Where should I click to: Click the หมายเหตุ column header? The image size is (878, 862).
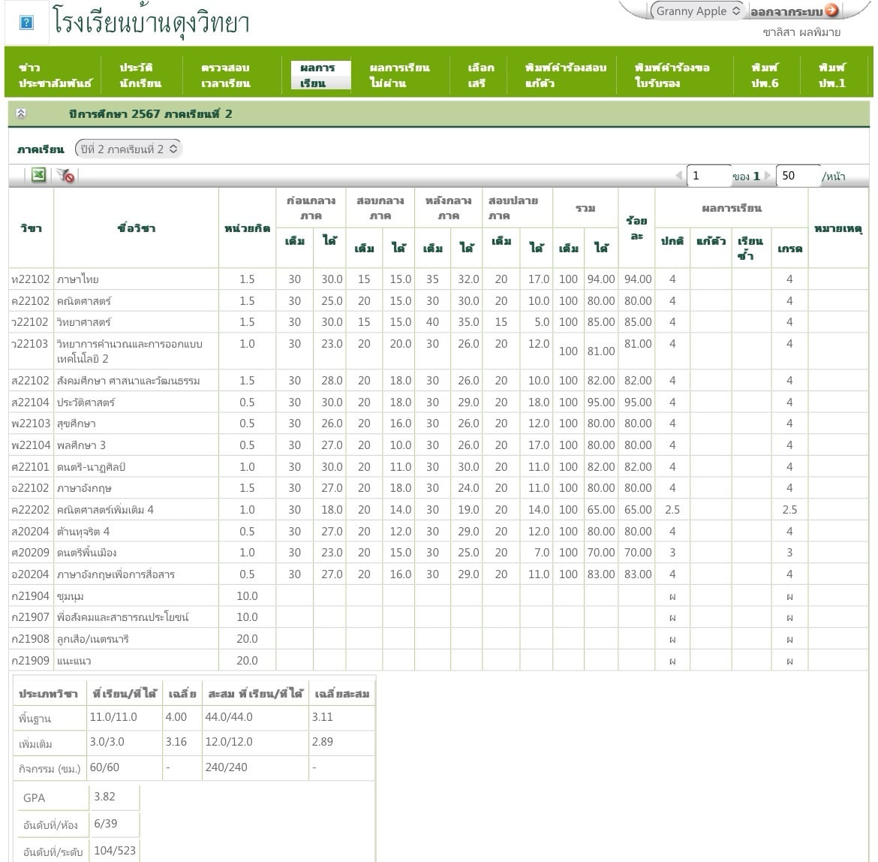837,228
